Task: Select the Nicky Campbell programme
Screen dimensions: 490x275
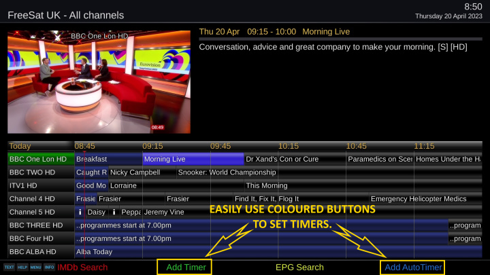Action: pos(142,172)
